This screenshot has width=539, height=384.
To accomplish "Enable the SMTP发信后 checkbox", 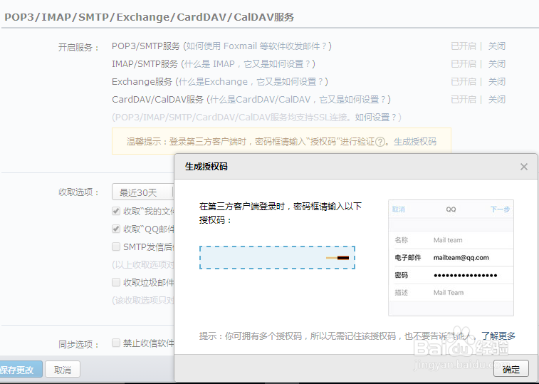I will click(116, 247).
